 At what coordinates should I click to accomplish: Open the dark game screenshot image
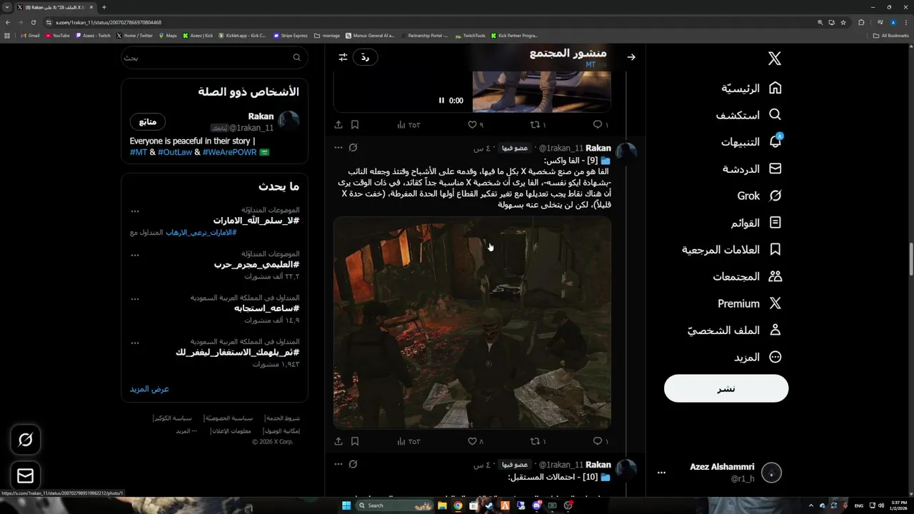point(472,323)
